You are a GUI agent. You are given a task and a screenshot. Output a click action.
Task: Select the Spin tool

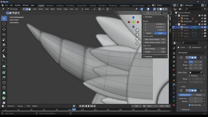pos(4,98)
